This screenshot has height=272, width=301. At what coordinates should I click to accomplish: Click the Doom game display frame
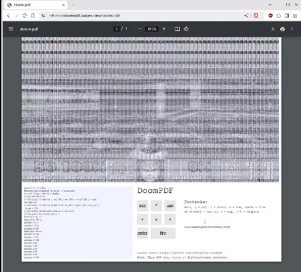150,110
